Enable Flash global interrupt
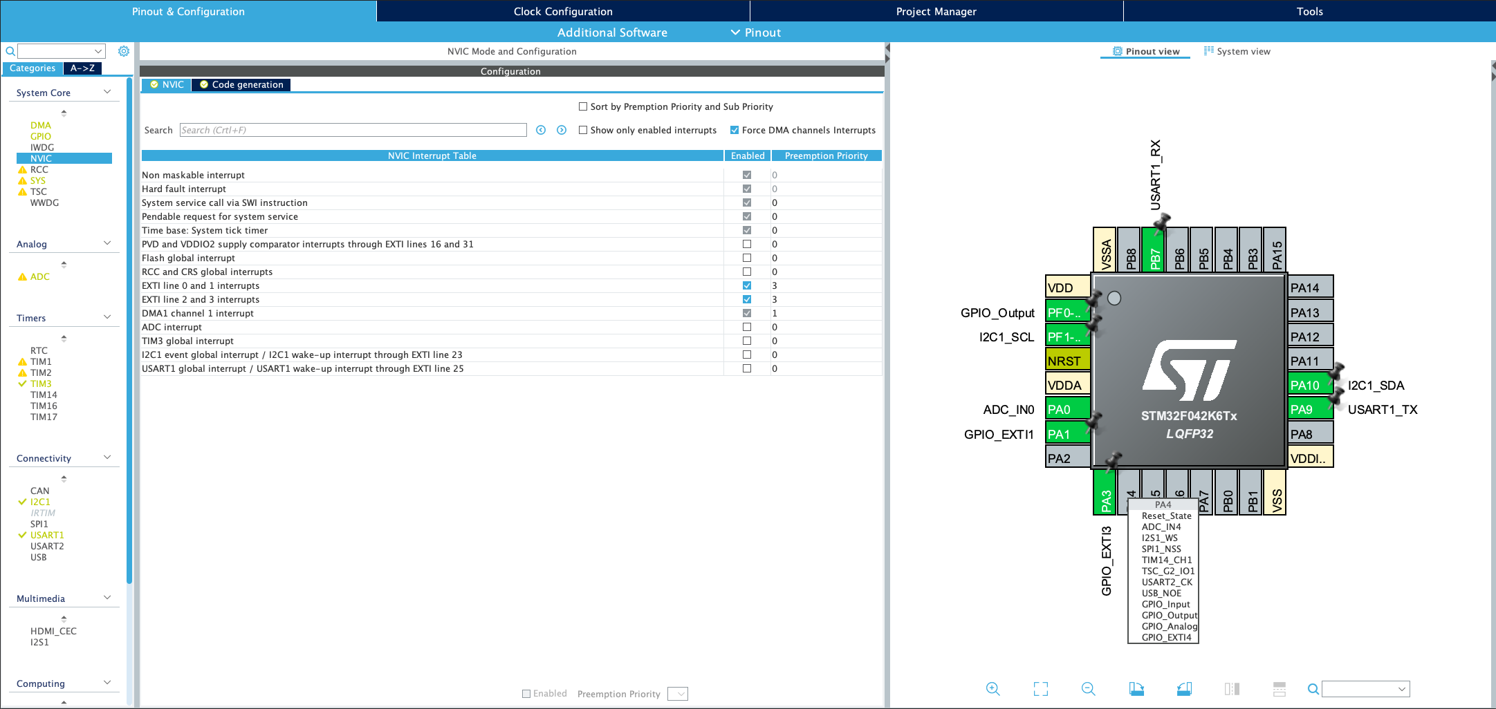 tap(747, 258)
